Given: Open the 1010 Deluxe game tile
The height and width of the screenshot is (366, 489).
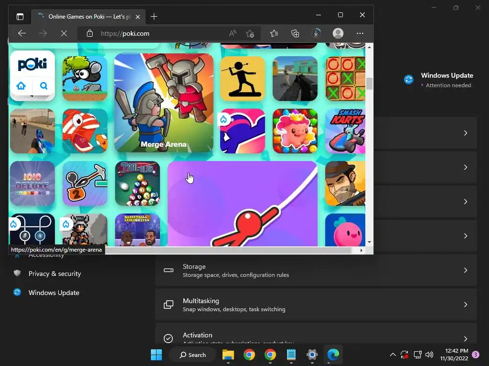Looking at the screenshot, I should coord(32,183).
